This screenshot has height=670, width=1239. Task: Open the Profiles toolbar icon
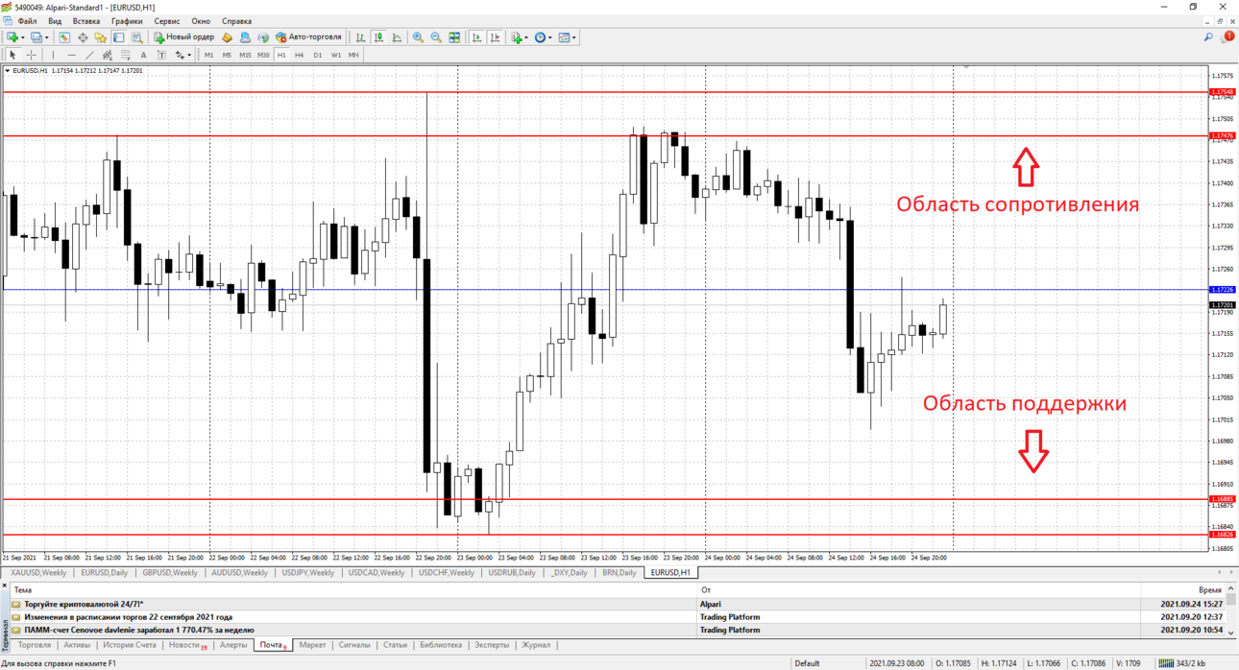pos(36,37)
